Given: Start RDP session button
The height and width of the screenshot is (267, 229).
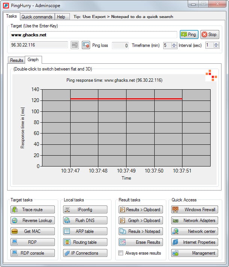Looking at the screenshot, I should coord(33,242).
